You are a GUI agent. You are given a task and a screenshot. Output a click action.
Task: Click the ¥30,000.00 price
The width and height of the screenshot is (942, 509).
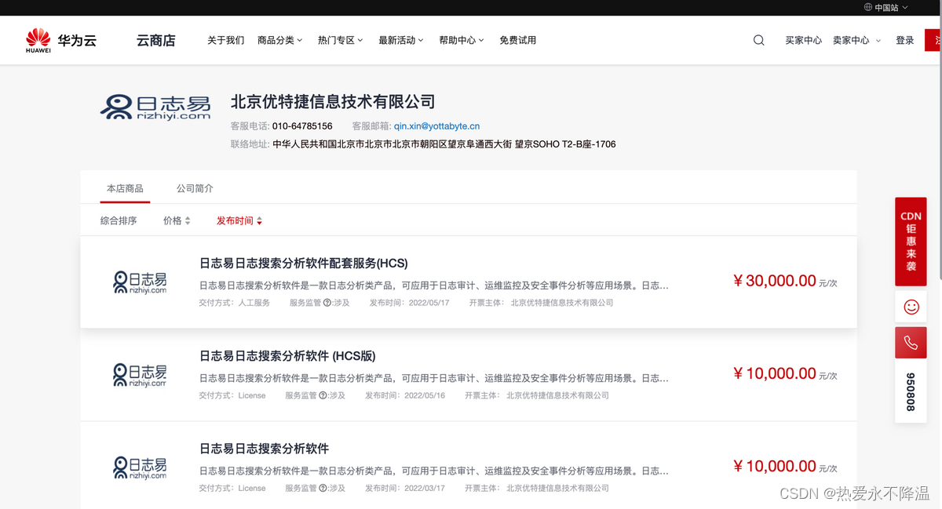[775, 281]
